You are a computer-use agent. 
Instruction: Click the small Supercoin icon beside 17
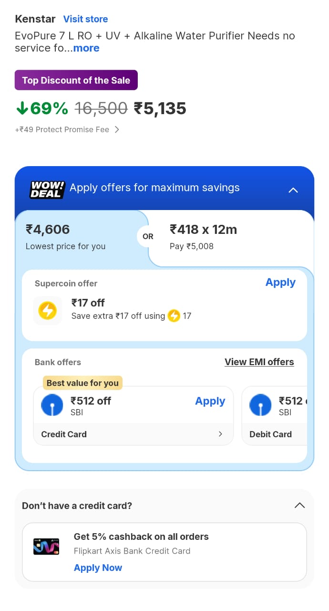click(x=174, y=316)
